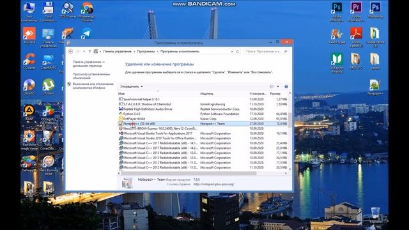Click the Notepad++ row icon in list

(121, 123)
